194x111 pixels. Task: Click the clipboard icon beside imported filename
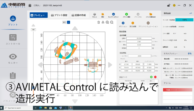point(30,6)
